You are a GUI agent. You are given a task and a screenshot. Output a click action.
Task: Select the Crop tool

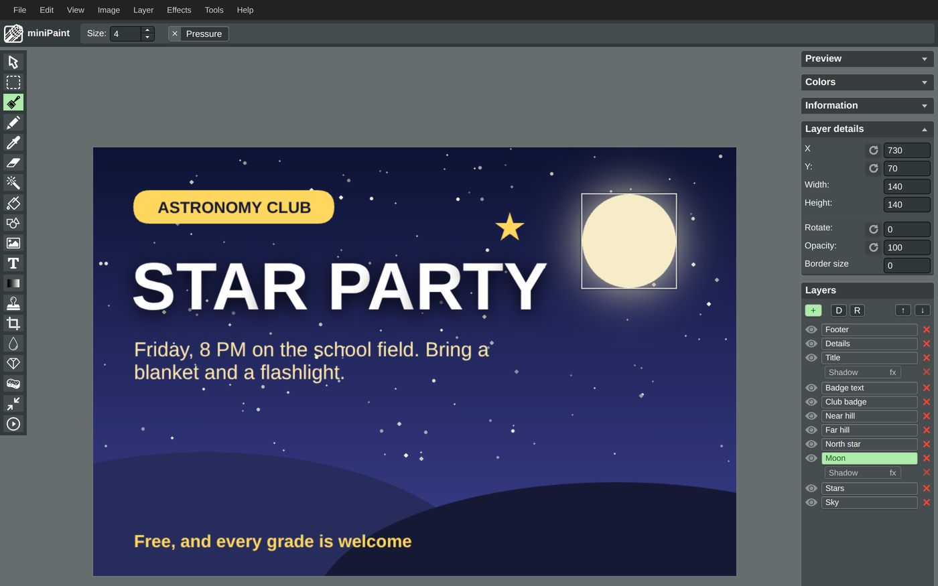coord(13,323)
